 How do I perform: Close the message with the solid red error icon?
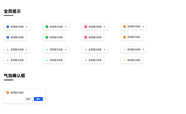[x=104, y=27]
